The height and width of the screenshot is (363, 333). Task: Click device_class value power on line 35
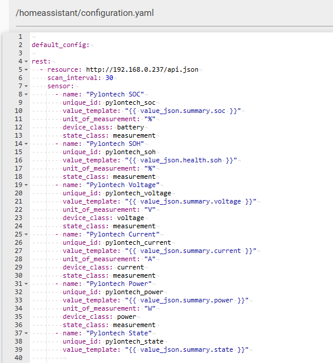coord(127,317)
